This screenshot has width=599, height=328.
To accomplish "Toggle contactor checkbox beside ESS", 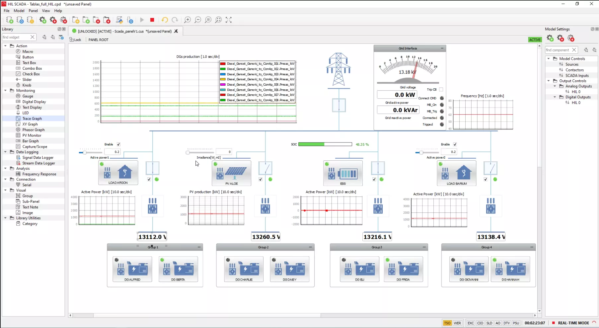I will [374, 179].
